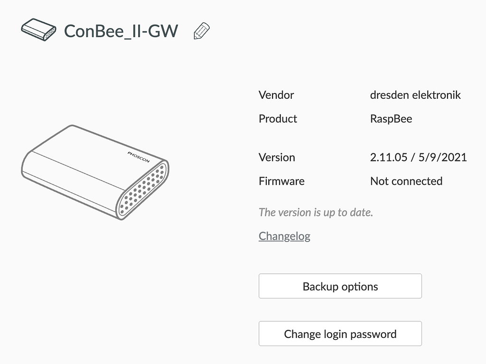Click the Version row label

(x=277, y=157)
